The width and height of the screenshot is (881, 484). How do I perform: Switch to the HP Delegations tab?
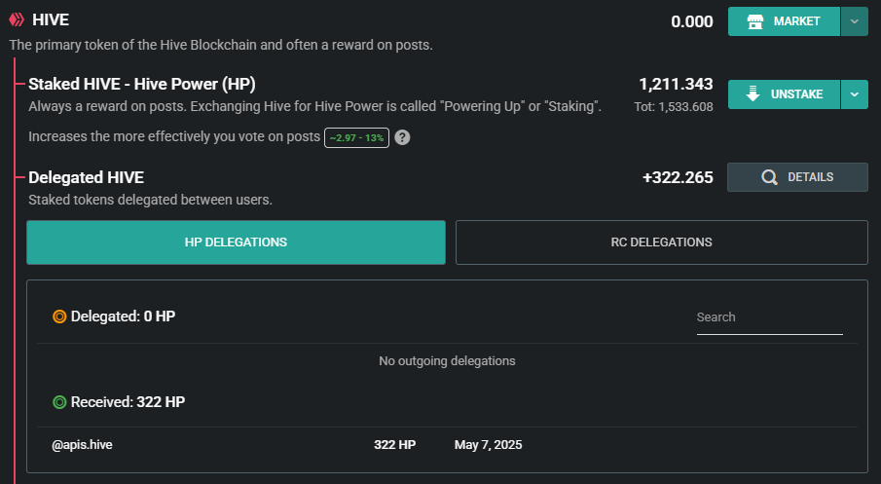point(236,242)
